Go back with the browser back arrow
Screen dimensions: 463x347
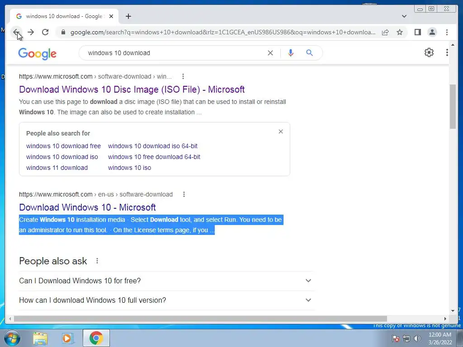16,32
